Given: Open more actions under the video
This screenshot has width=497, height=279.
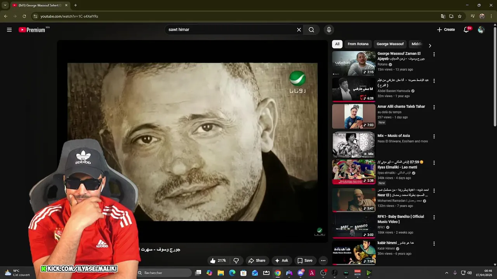Looking at the screenshot, I should tap(323, 261).
